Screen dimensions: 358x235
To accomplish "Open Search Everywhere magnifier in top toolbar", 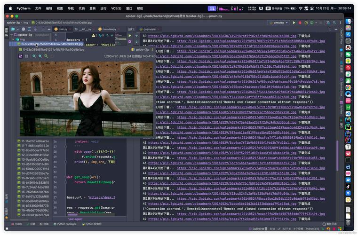I will 334,23.
